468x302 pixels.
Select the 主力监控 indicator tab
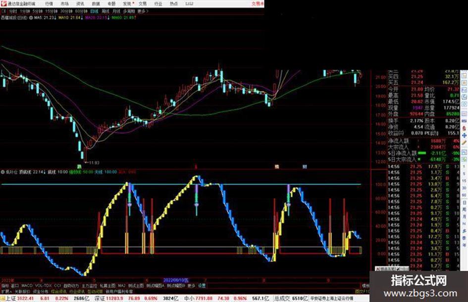tap(90, 286)
